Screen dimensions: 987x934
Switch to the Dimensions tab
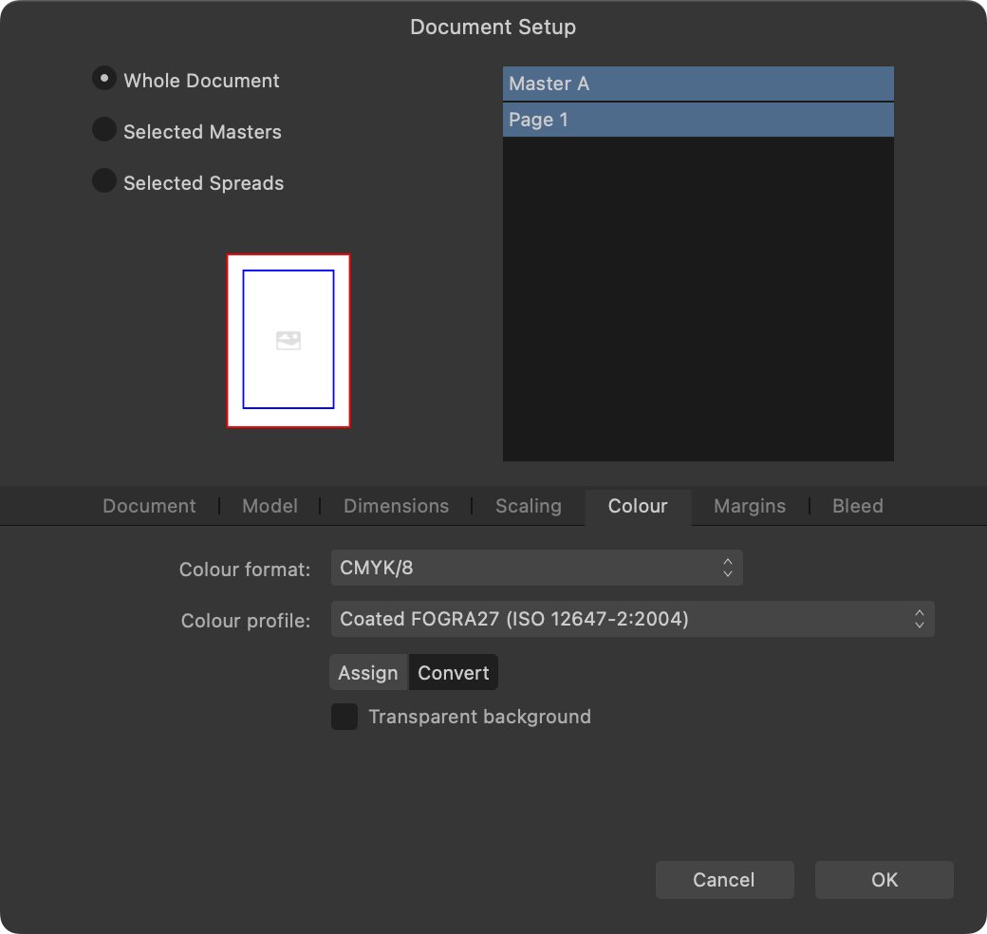point(396,506)
